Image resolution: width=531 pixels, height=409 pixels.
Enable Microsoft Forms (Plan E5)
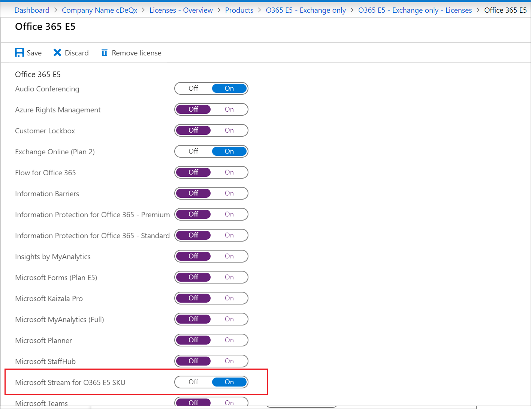click(229, 277)
